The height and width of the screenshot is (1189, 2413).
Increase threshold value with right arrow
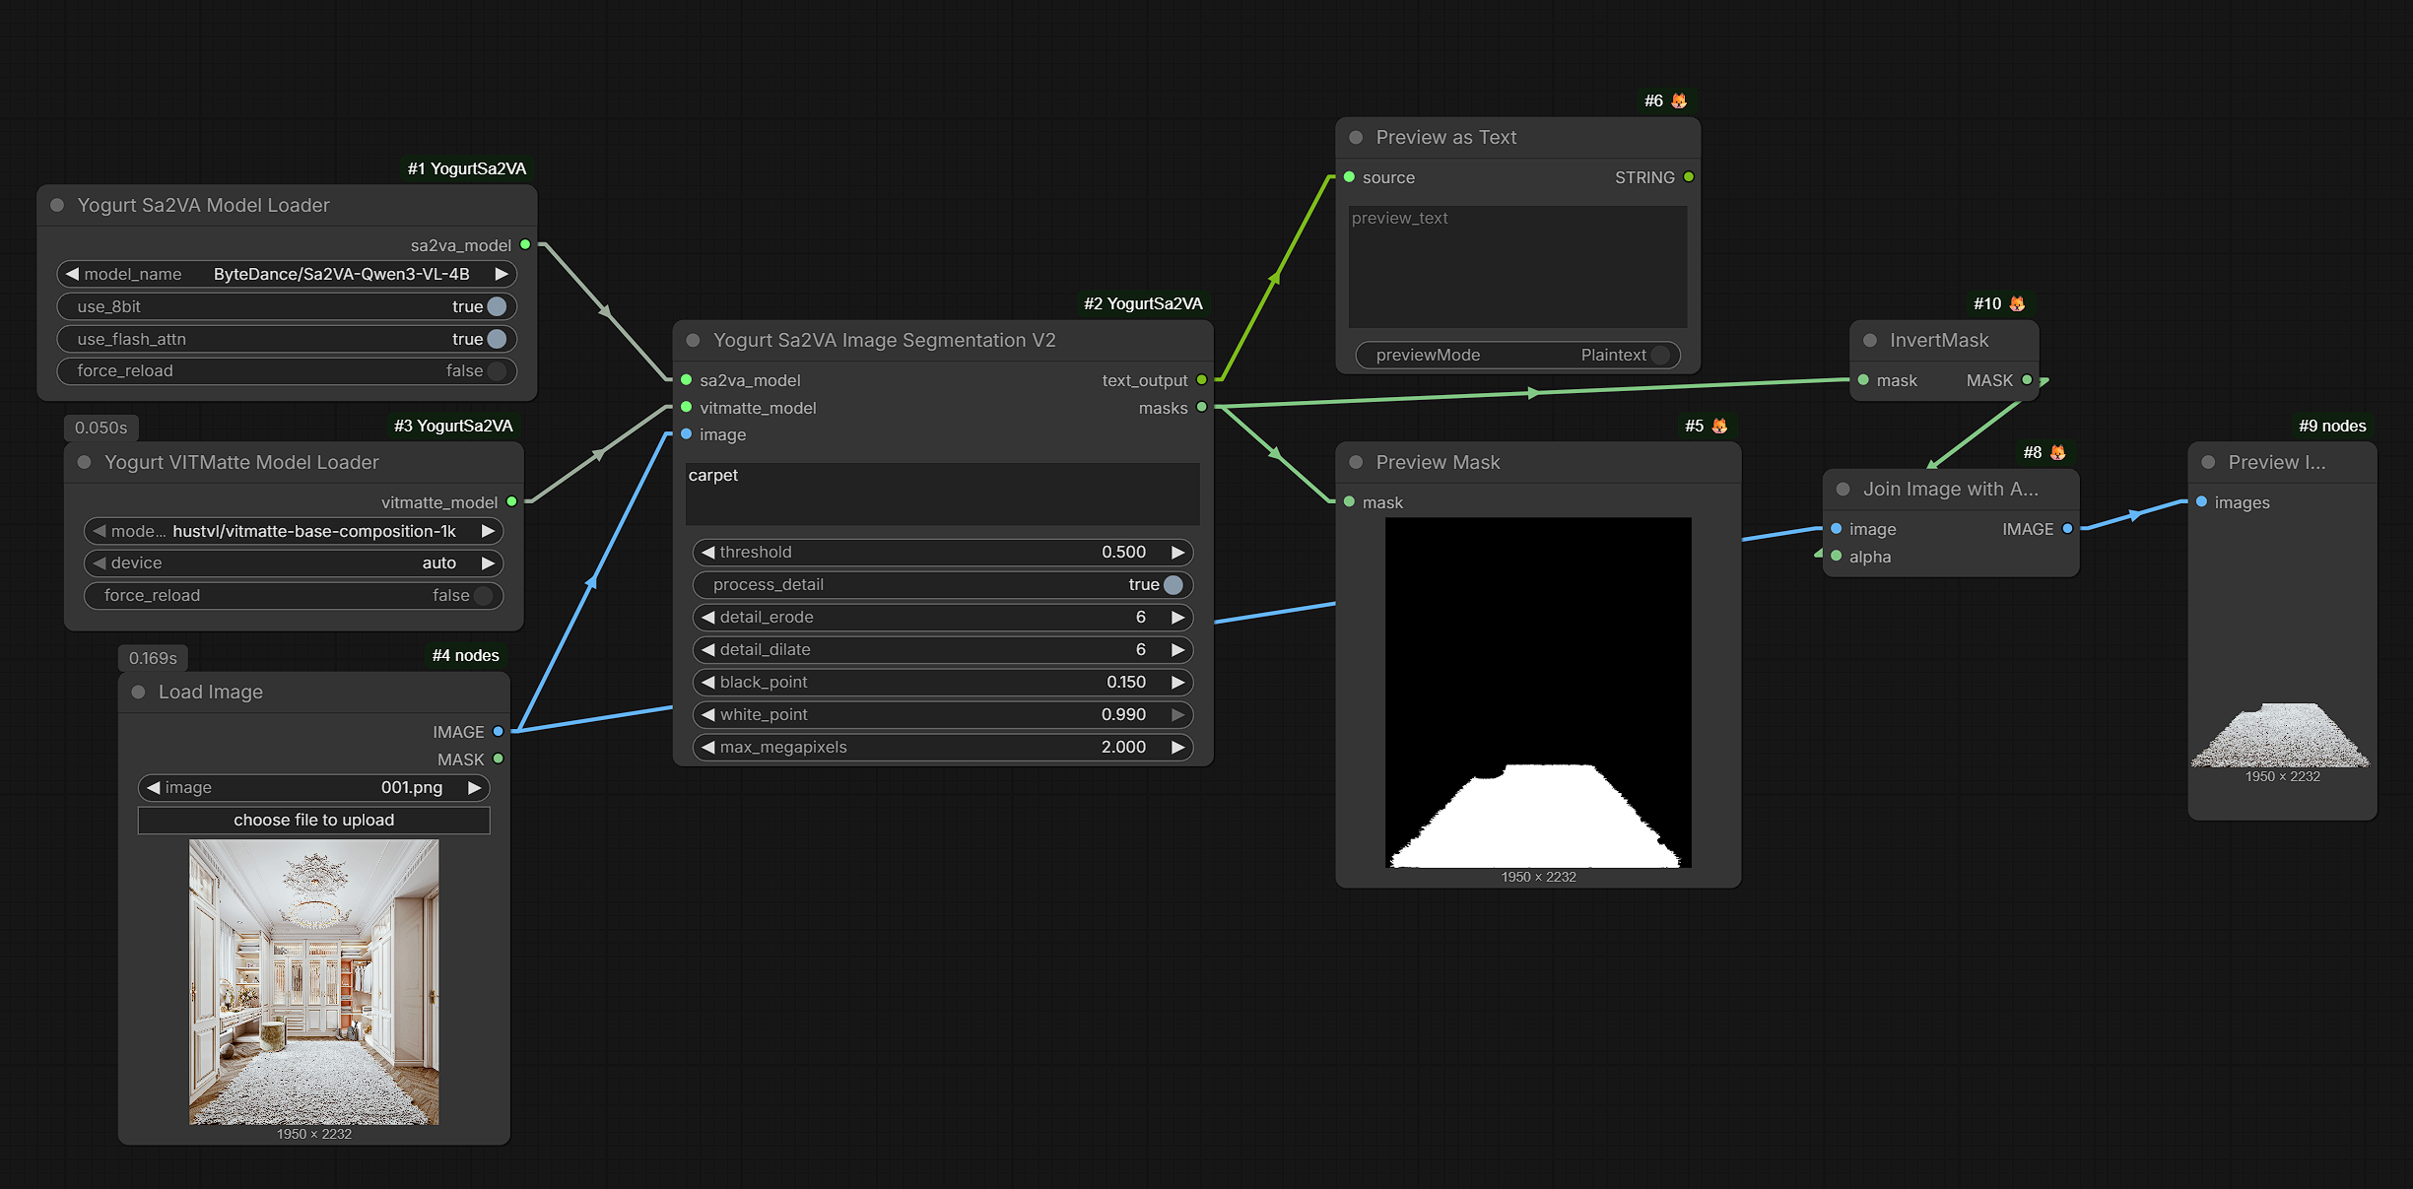click(x=1177, y=552)
